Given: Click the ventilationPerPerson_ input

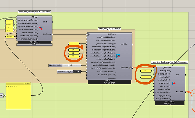Looking at the screenshot, I should tap(29, 36).
